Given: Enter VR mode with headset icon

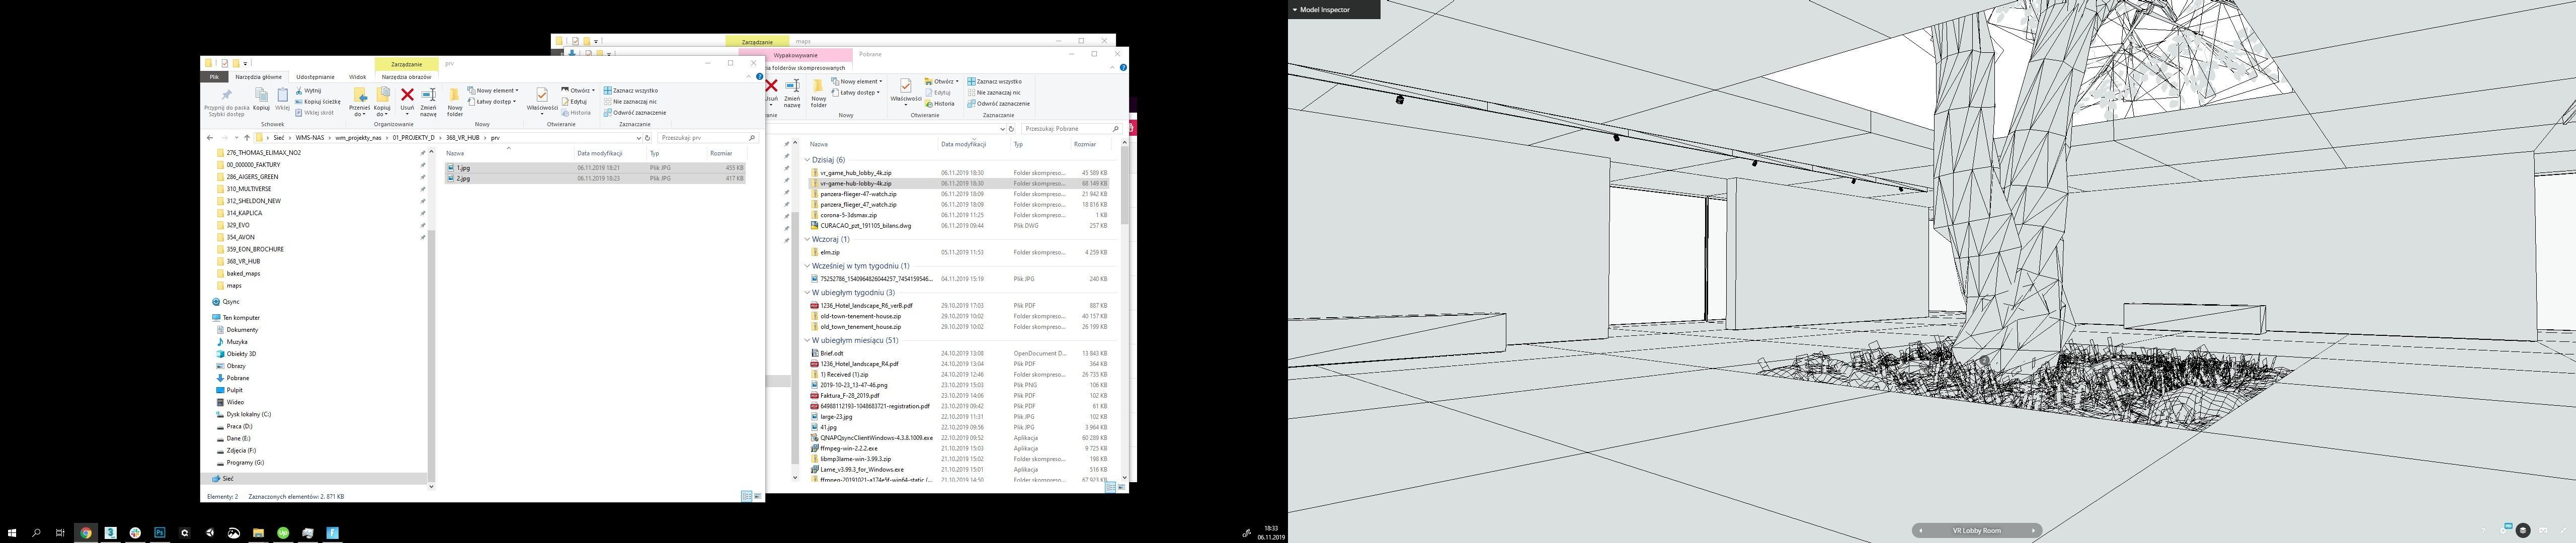Looking at the screenshot, I should pyautogui.click(x=2543, y=530).
